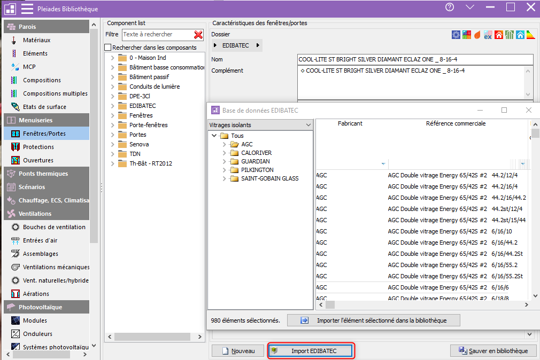Select the 'Ponts thermiques' section header
This screenshot has height=360, width=540.
click(43, 174)
